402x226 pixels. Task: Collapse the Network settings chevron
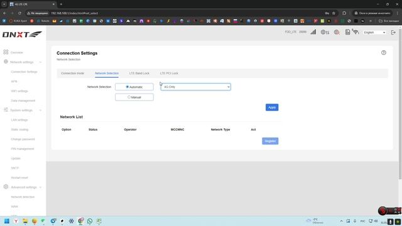click(40, 62)
